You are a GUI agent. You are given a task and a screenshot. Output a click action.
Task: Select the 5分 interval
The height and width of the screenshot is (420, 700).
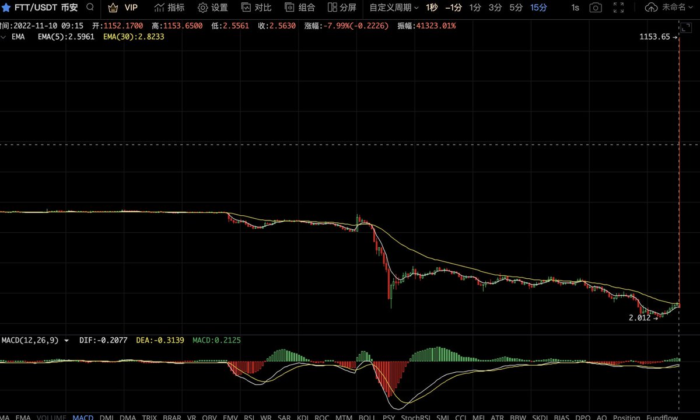tap(516, 8)
